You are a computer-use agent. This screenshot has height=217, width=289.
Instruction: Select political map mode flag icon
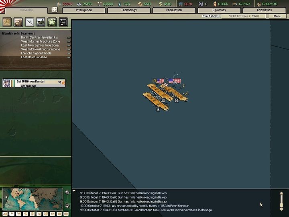click(x=12, y=214)
